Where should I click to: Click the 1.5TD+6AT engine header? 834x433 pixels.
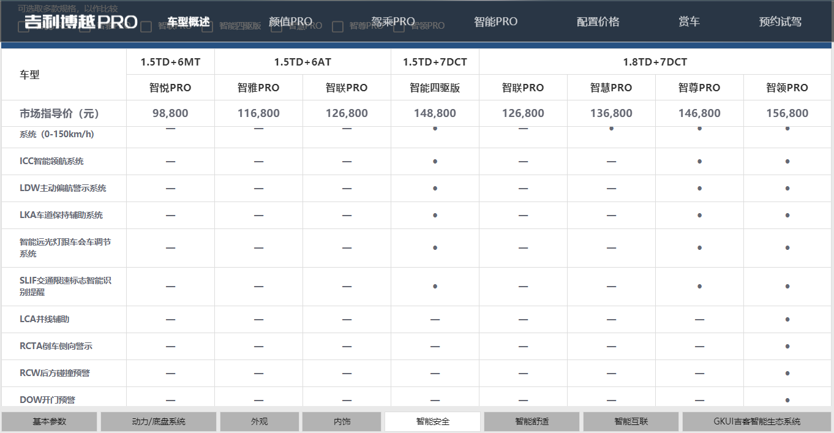(302, 62)
